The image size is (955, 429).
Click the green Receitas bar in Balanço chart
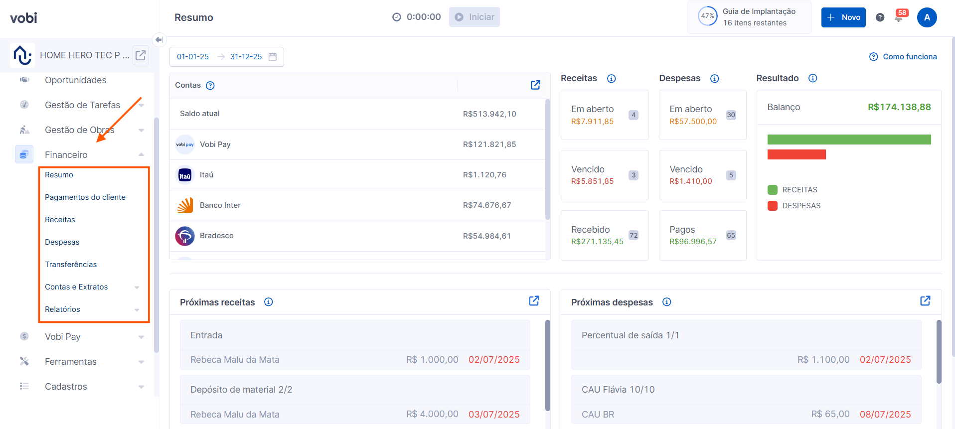pos(849,140)
